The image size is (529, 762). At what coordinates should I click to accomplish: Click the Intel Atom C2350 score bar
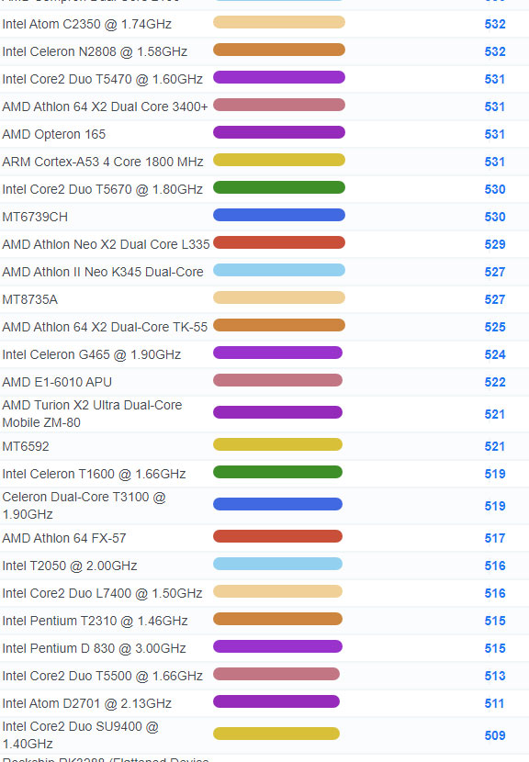point(279,22)
